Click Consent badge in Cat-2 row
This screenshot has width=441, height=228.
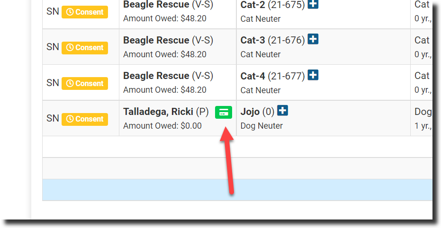(x=85, y=12)
